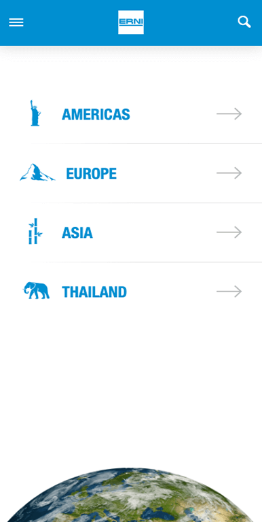Click the Earth globe image
The width and height of the screenshot is (262, 522).
click(132, 495)
